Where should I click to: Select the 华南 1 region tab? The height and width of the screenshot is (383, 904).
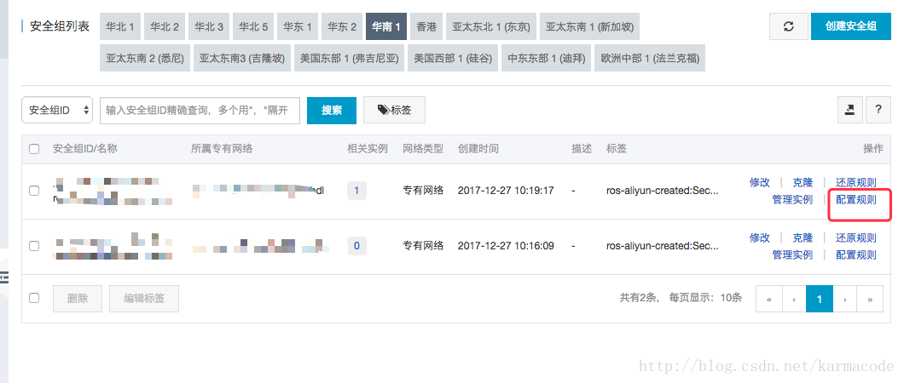tap(386, 26)
